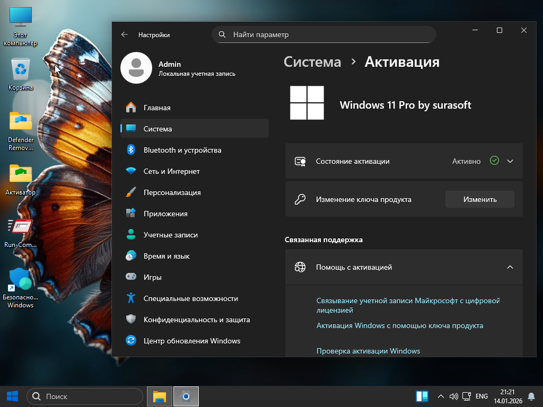The width and height of the screenshot is (543, 407).
Task: Show hidden icons tray chevron
Action: (440, 396)
